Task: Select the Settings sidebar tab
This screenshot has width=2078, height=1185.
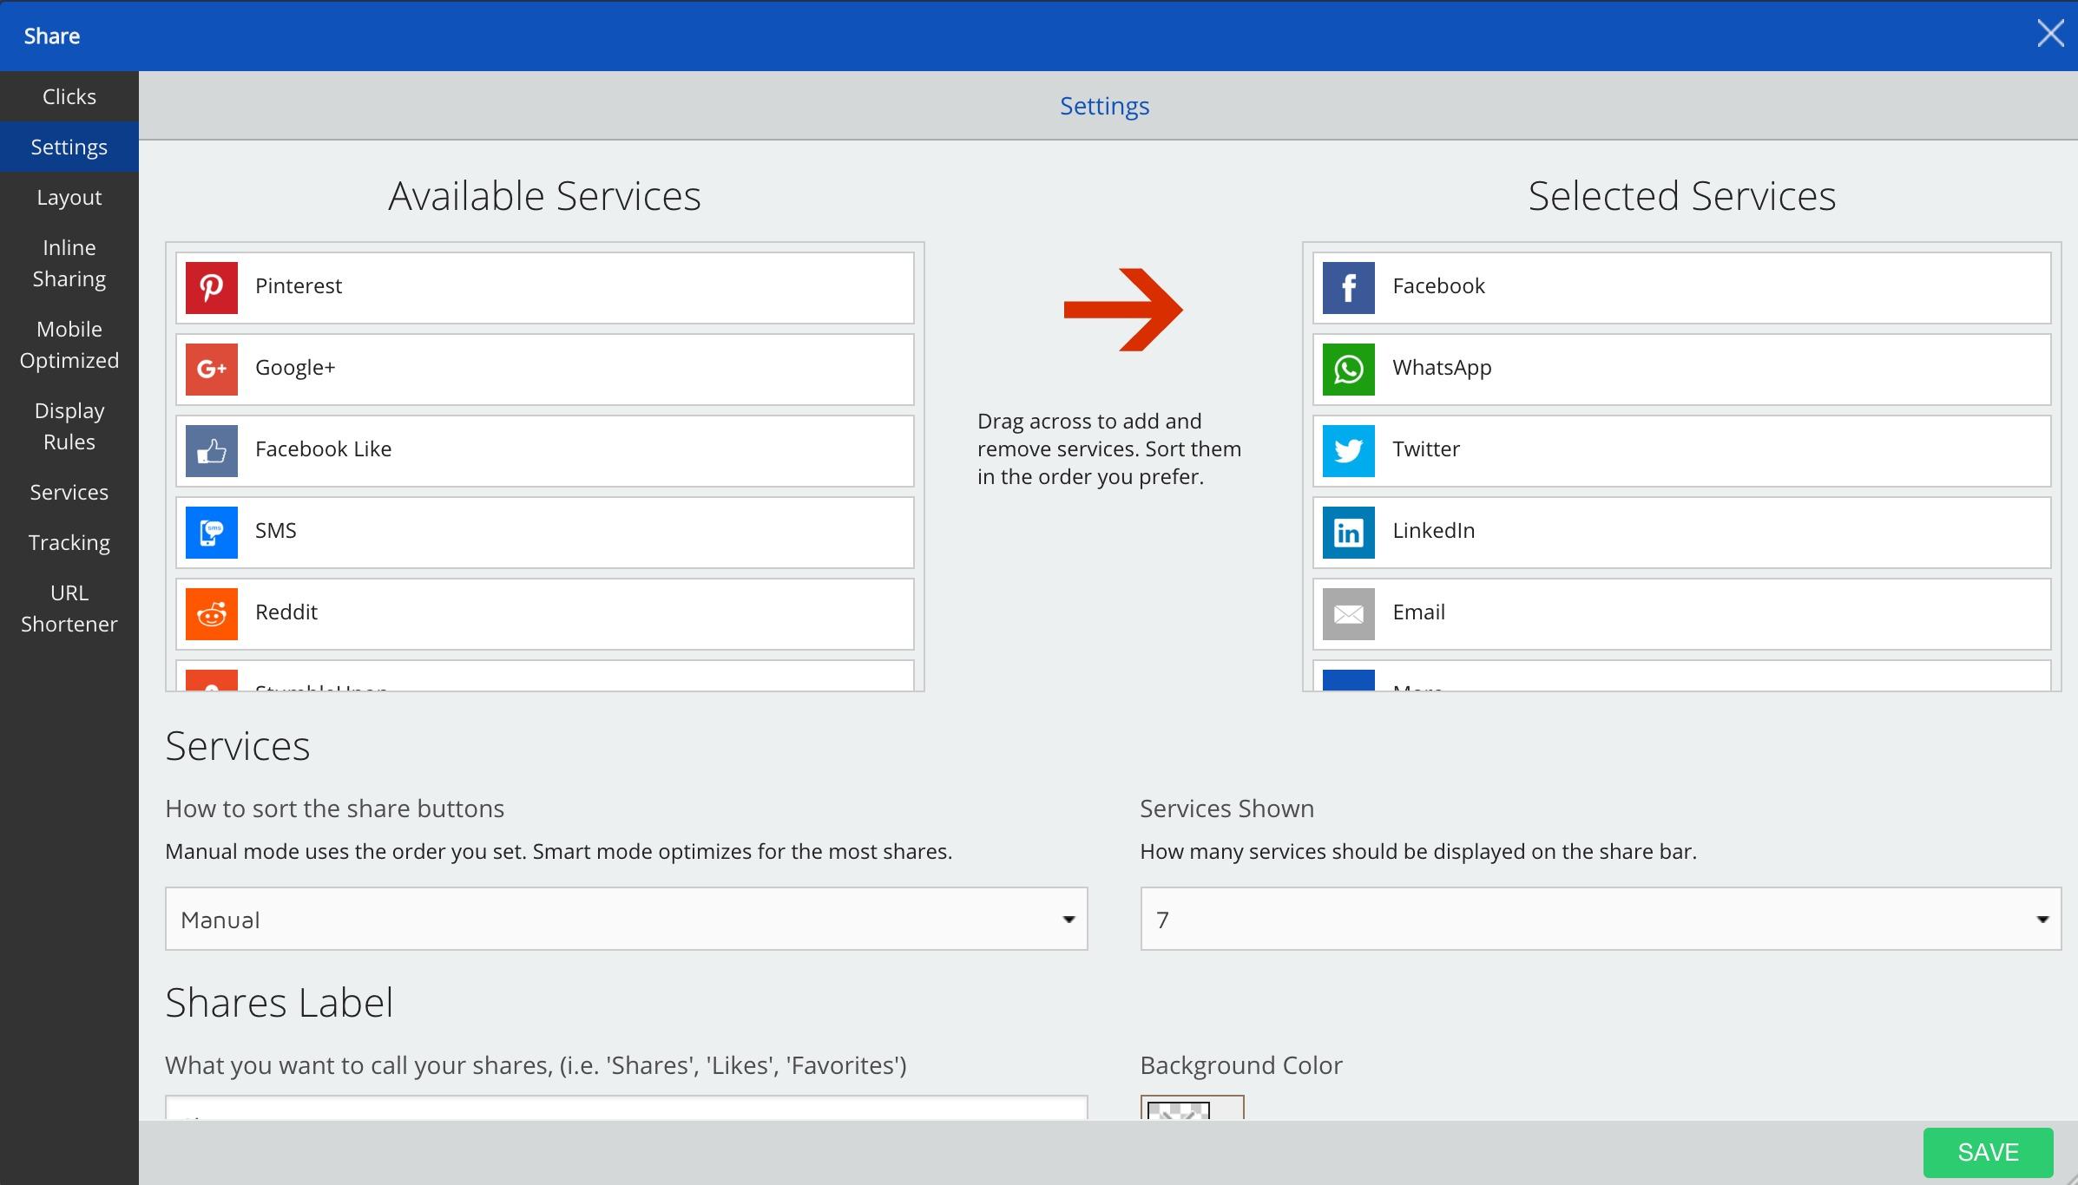Action: point(69,147)
